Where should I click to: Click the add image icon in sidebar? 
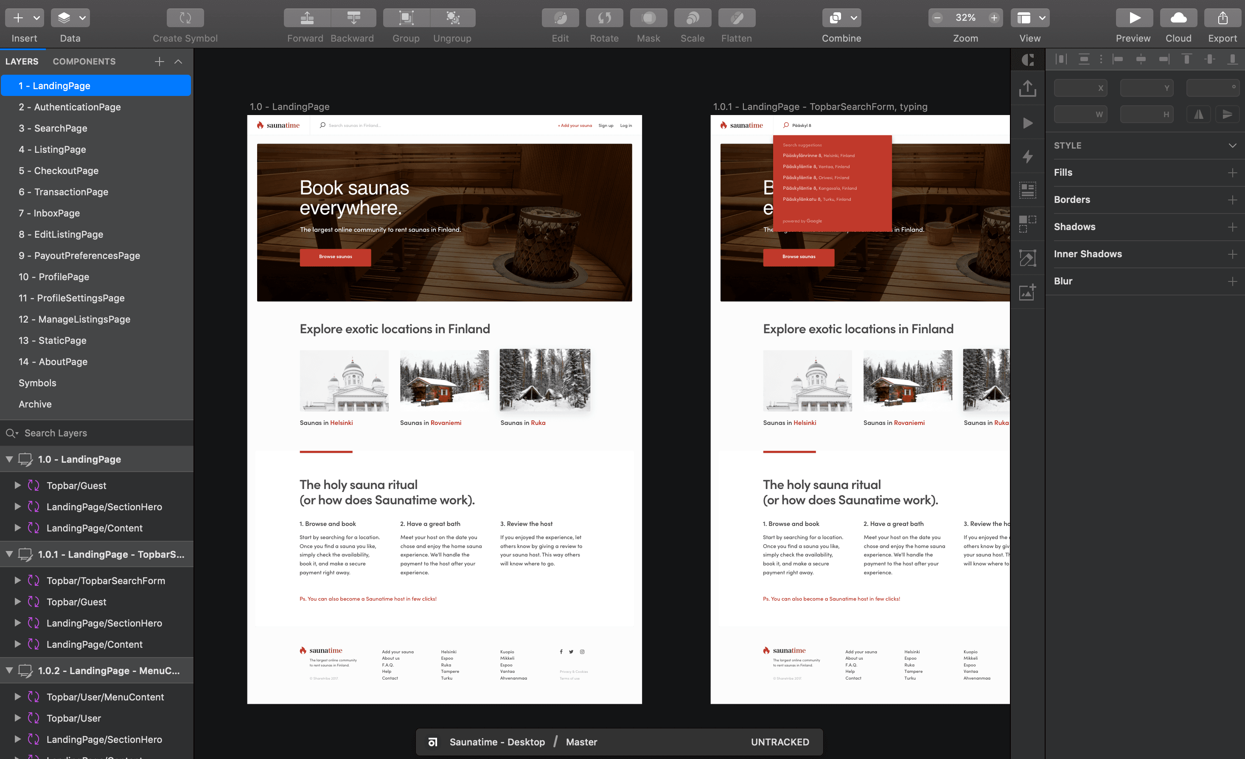point(1027,292)
